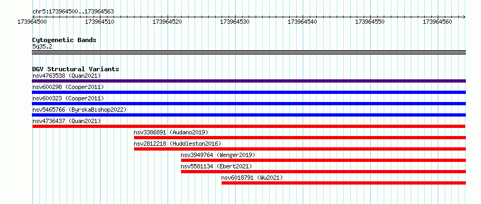Open the nsv3949764 (Wenger2019) label
Image resolution: width=481 pixels, height=204 pixels.
pos(218,155)
